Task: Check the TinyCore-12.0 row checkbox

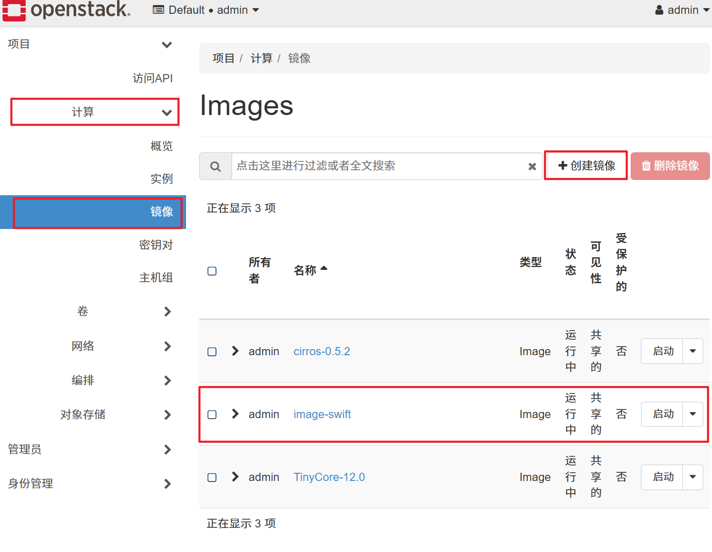Action: tap(212, 477)
